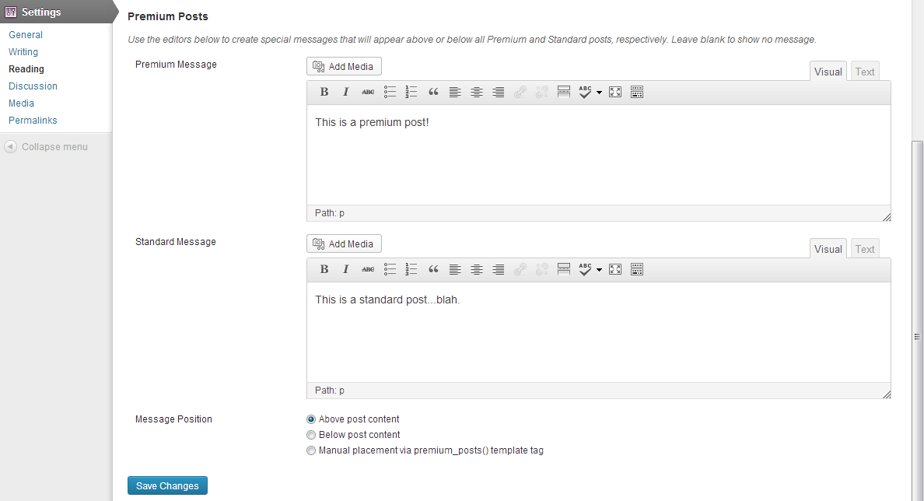The width and height of the screenshot is (924, 501).
Task: Collapse the admin sidebar menu
Action: coord(46,147)
